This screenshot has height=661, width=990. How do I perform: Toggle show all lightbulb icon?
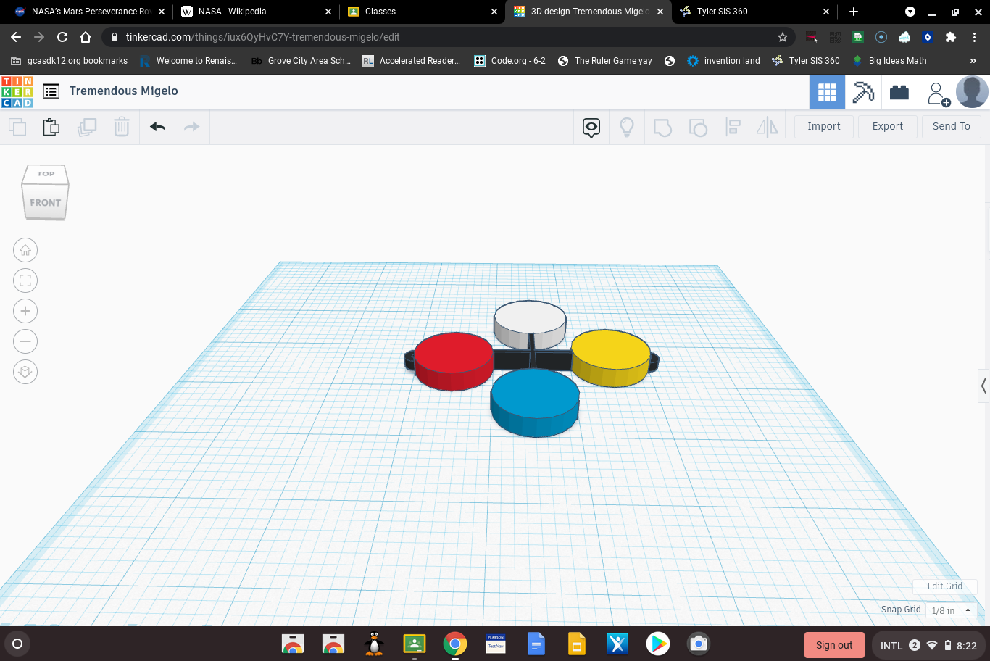pyautogui.click(x=627, y=128)
